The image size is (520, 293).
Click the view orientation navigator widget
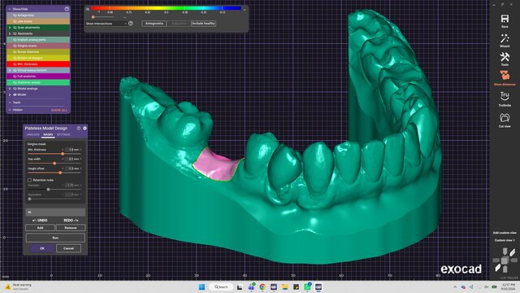click(505, 260)
